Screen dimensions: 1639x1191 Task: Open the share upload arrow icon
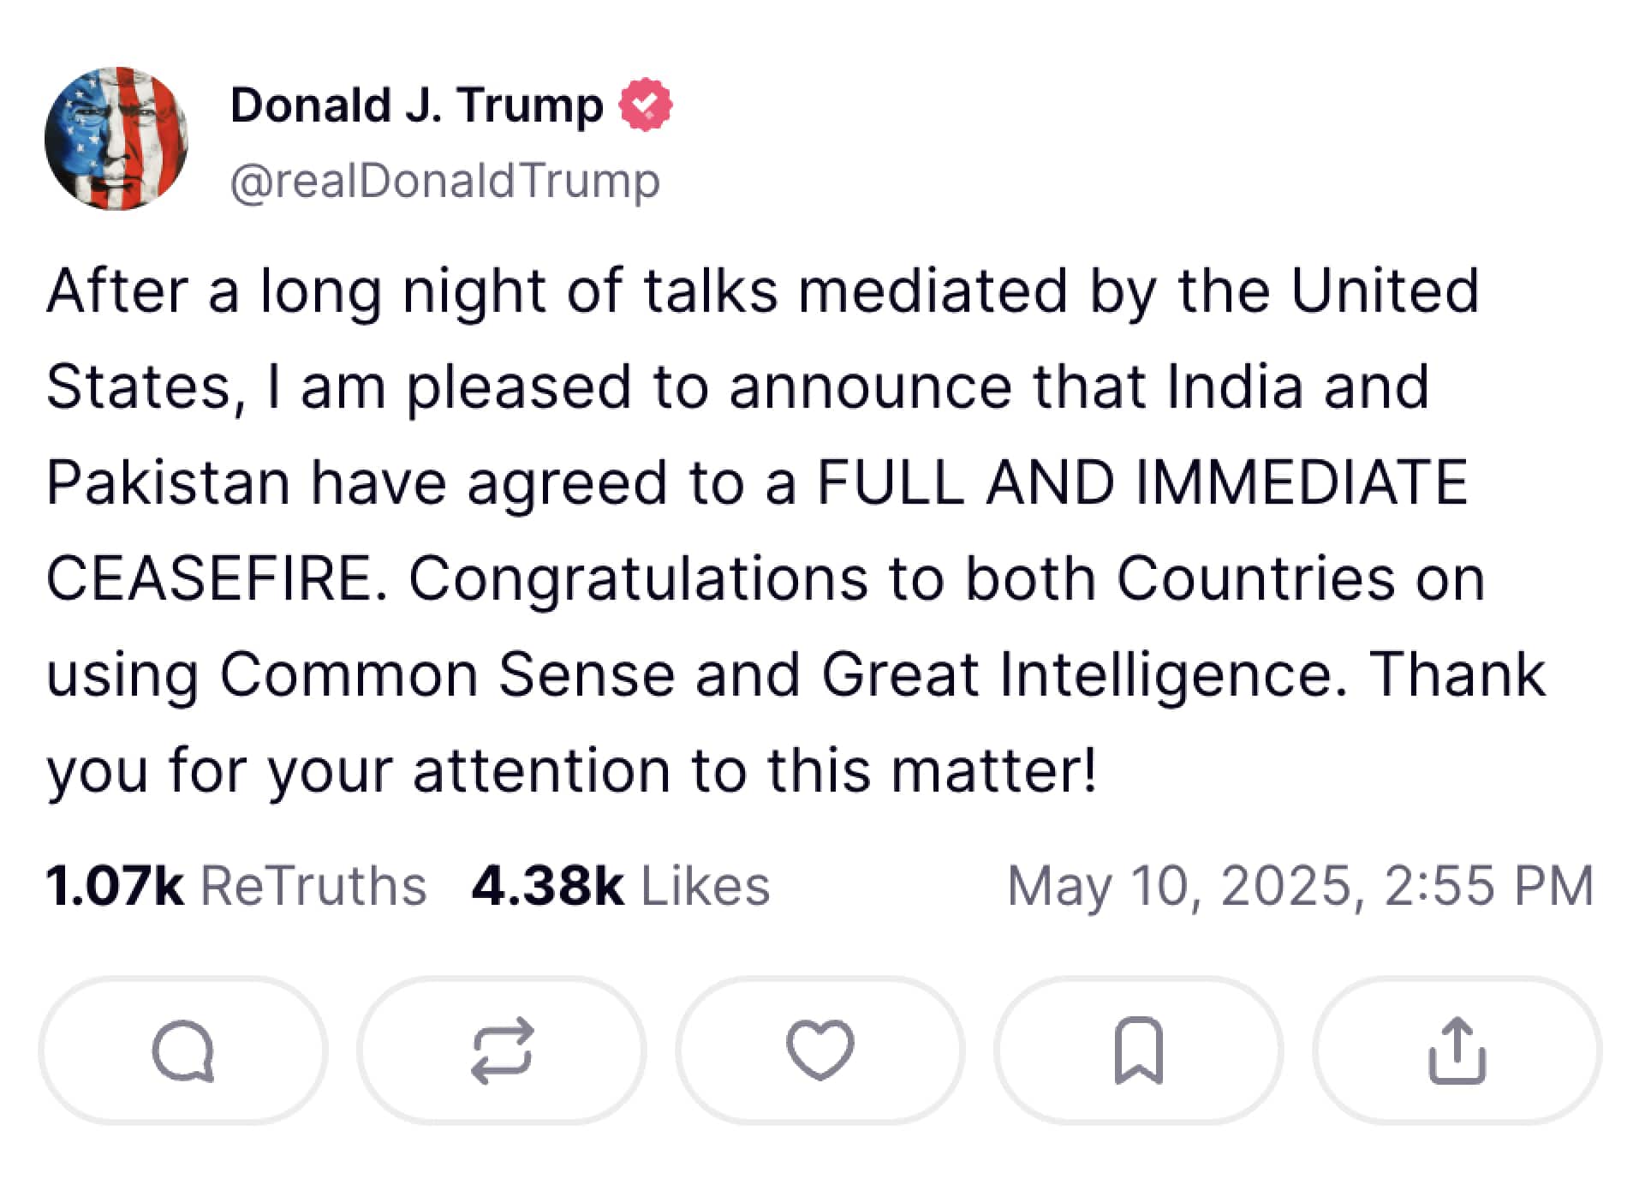(1457, 1050)
